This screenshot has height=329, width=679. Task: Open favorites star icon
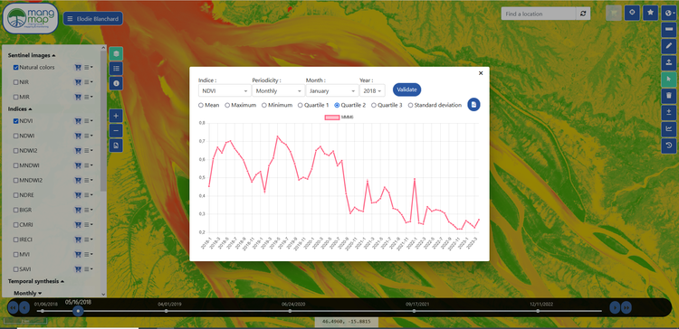(650, 13)
